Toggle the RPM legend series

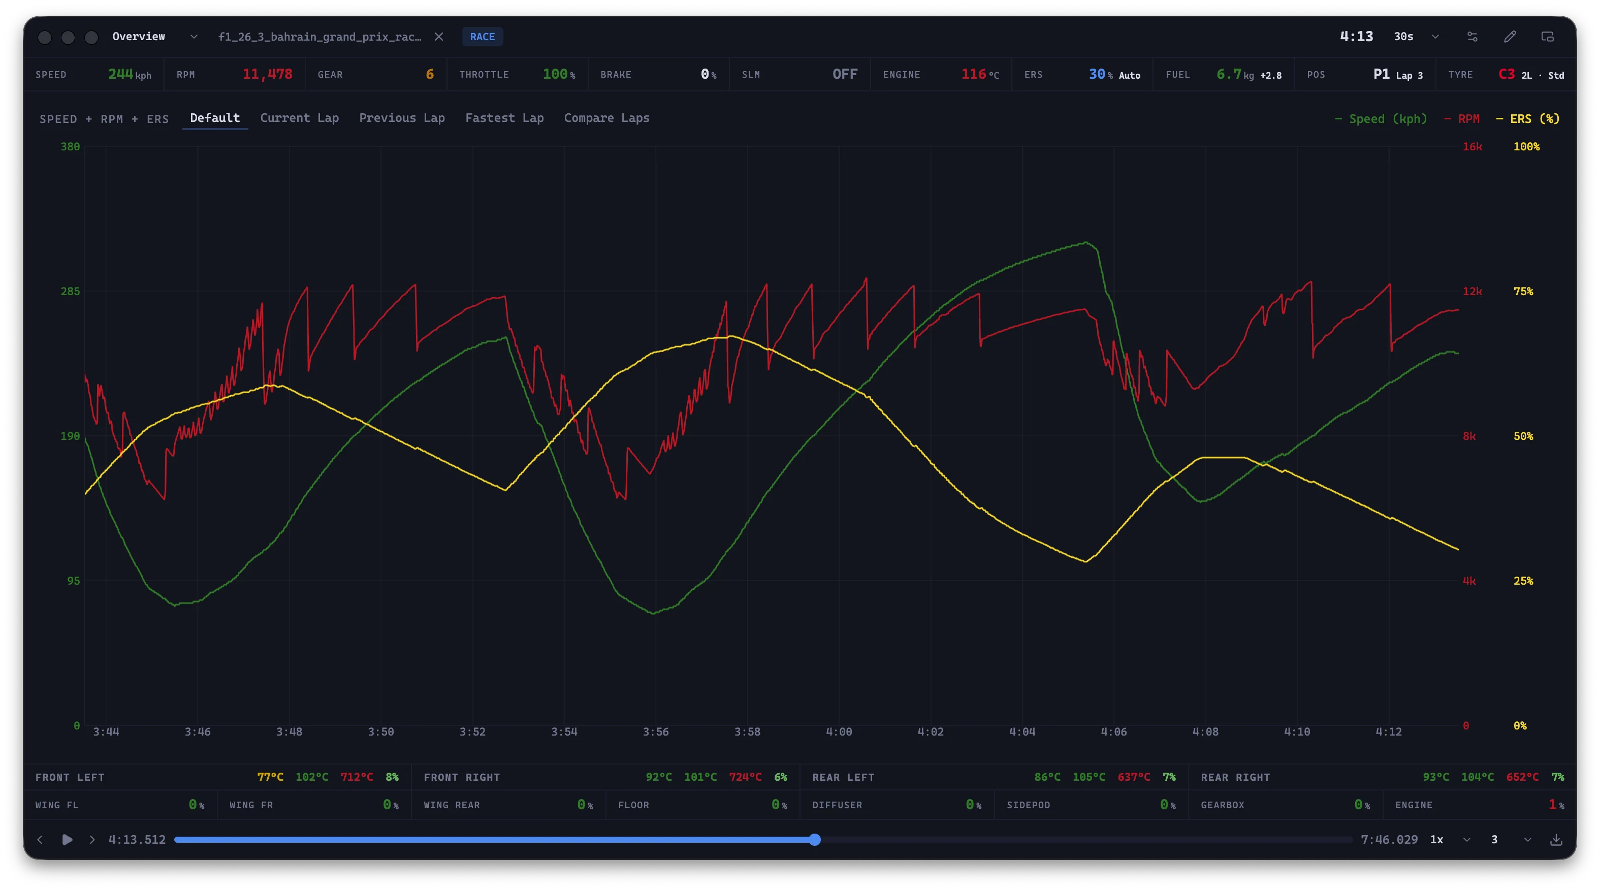(1461, 119)
